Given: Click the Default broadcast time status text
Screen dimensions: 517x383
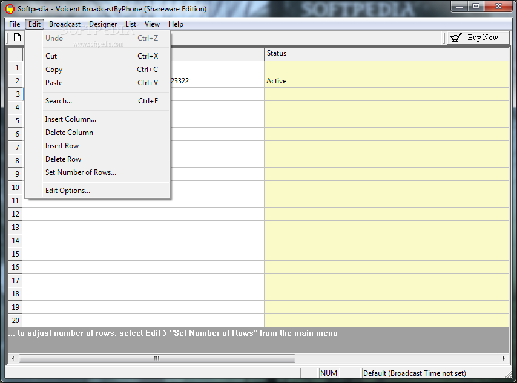Looking at the screenshot, I should click(x=415, y=373).
